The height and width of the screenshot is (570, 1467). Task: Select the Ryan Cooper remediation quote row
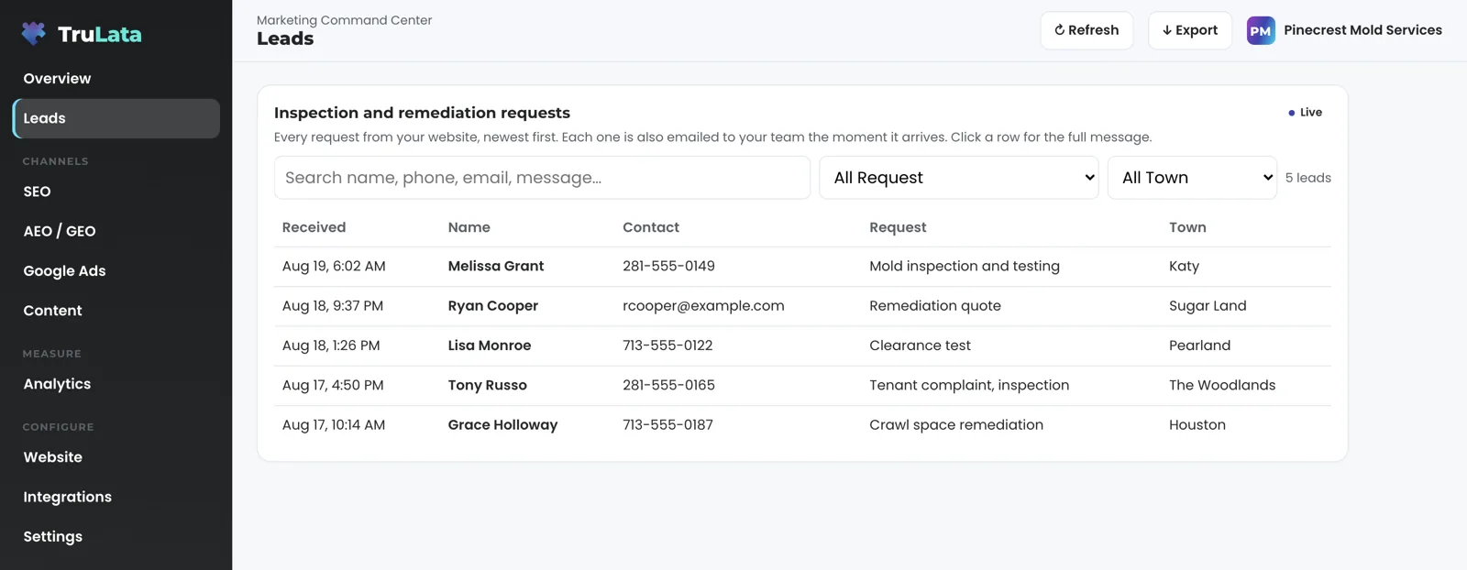pyautogui.click(x=802, y=306)
